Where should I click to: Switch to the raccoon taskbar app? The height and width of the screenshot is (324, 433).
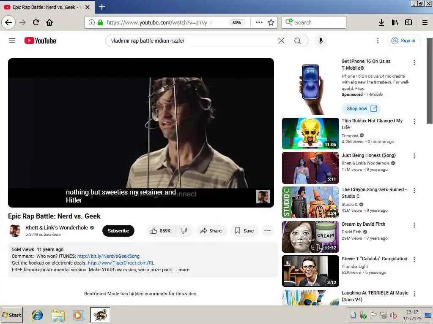(100, 315)
